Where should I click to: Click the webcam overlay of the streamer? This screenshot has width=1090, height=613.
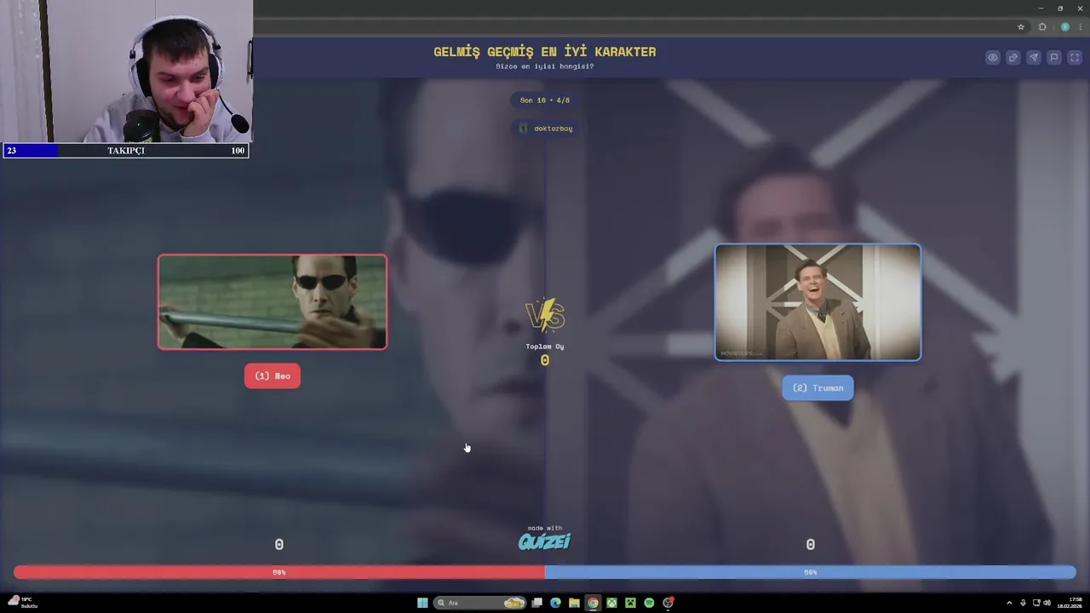coord(126,71)
